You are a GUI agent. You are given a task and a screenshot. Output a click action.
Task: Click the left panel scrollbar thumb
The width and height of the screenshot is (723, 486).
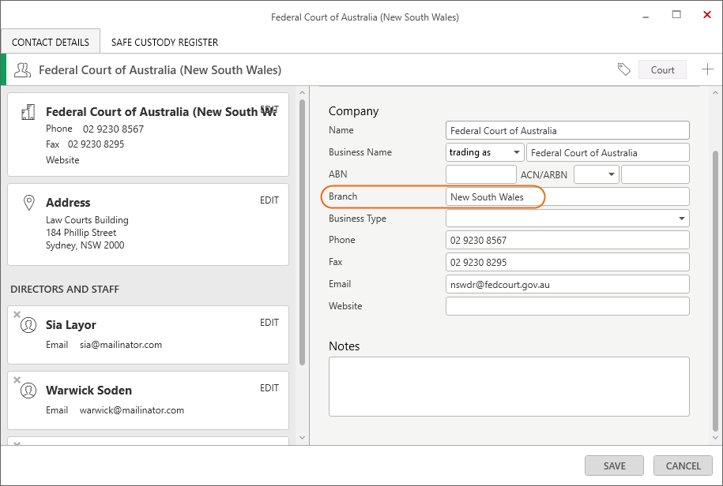pyautogui.click(x=302, y=233)
